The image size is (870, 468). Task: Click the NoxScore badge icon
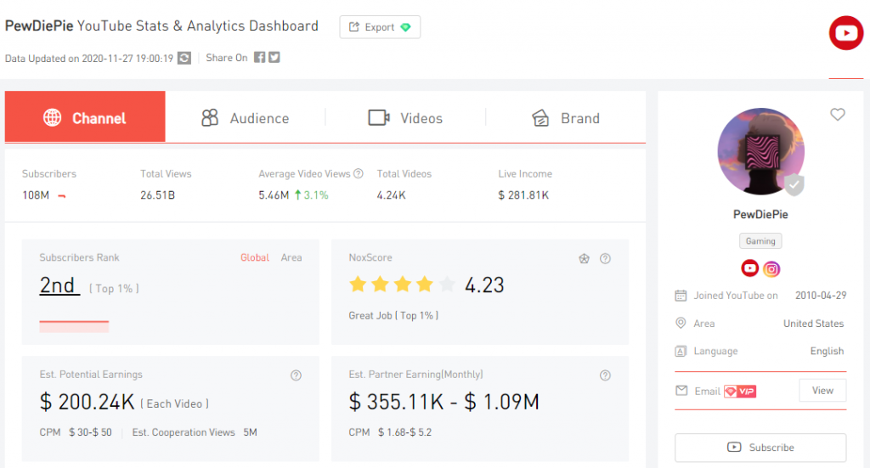click(585, 258)
